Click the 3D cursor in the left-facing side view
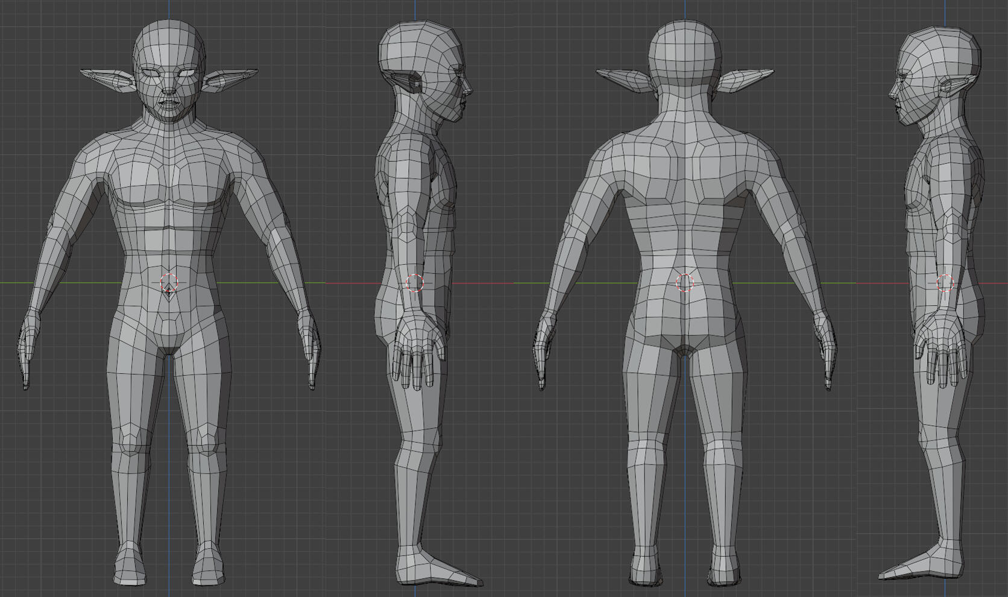Screen dimensions: 1008x597 pos(945,282)
